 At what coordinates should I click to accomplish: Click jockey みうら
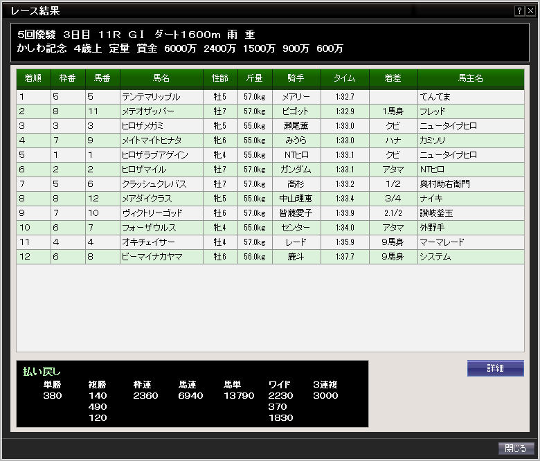[296, 141]
